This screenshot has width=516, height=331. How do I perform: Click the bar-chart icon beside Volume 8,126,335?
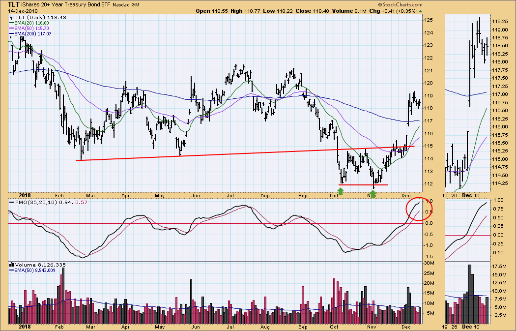coord(11,265)
